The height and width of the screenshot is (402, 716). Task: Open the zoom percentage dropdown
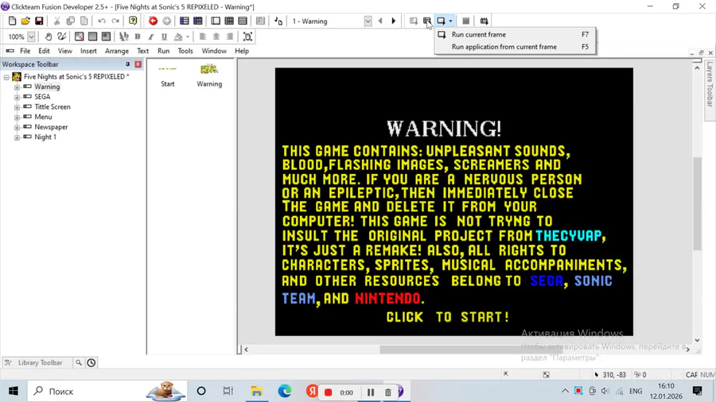click(x=31, y=37)
